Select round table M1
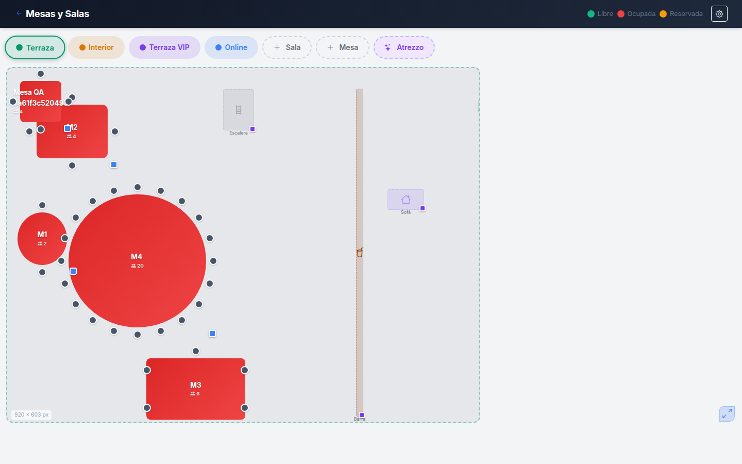The height and width of the screenshot is (464, 742). point(42,239)
